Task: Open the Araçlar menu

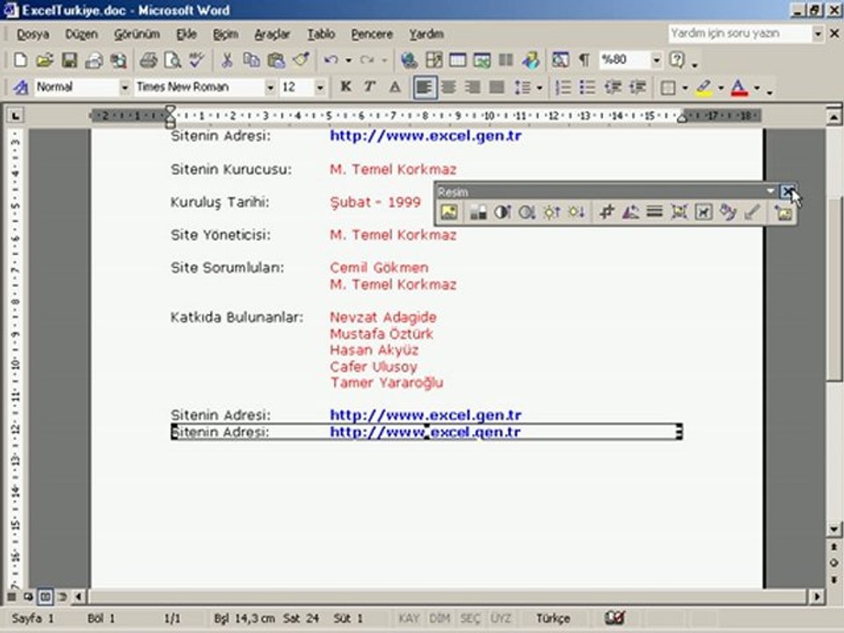Action: tap(272, 34)
